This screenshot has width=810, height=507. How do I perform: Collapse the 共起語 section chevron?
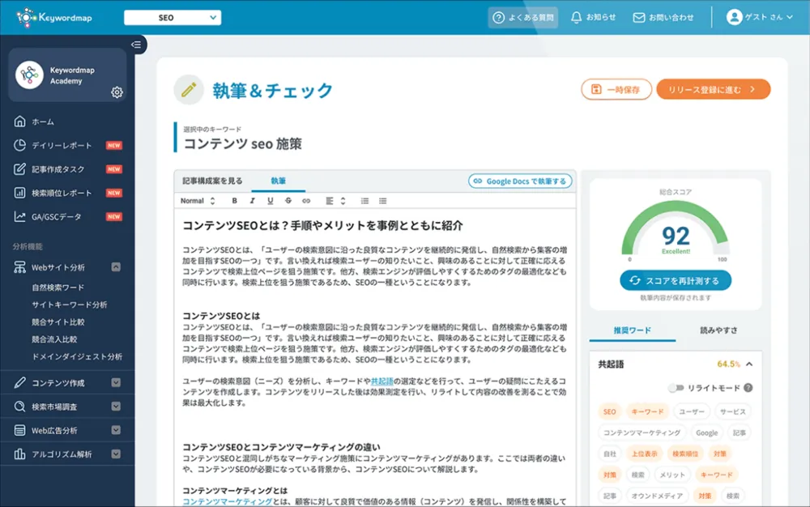click(x=749, y=364)
